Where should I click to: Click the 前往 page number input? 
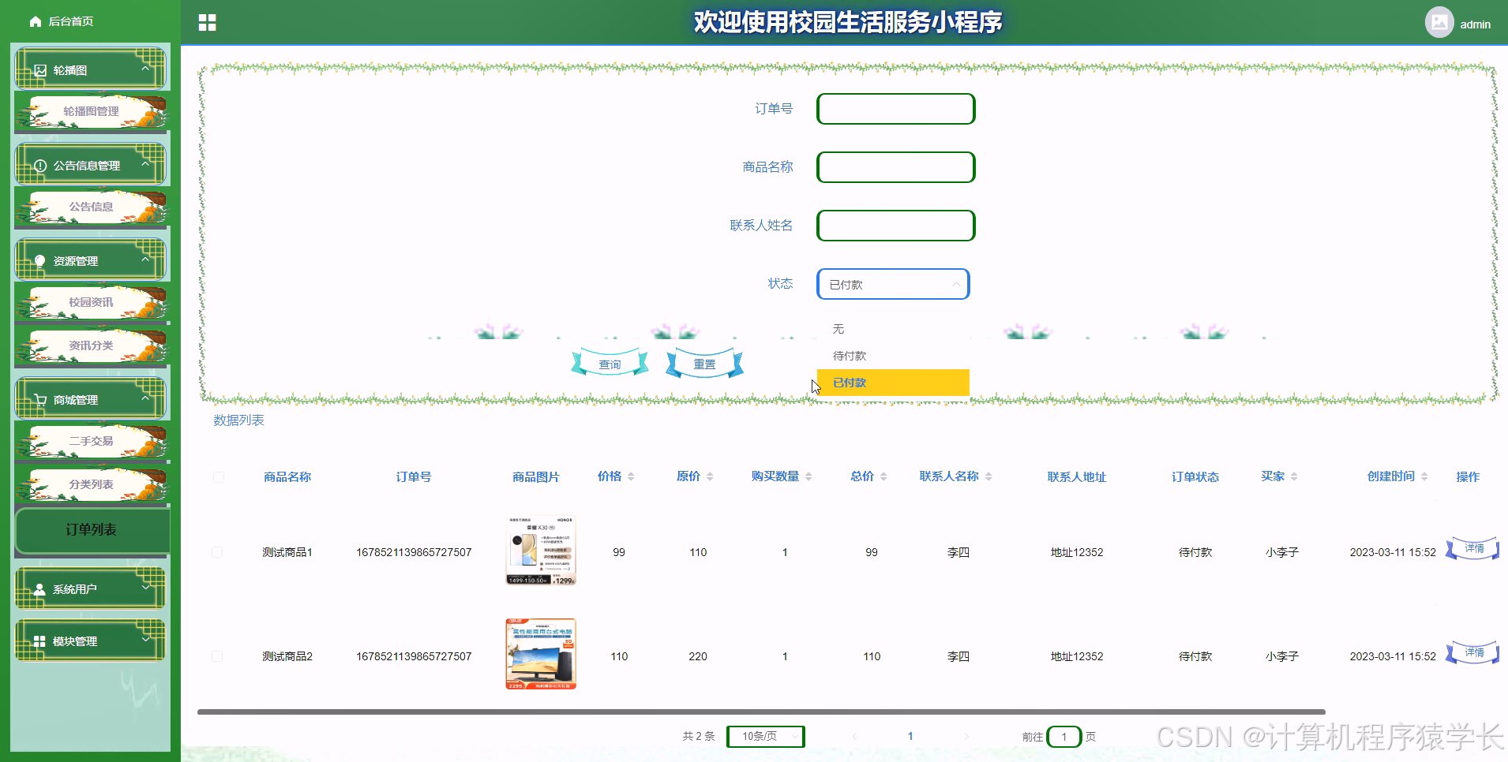click(x=1063, y=737)
